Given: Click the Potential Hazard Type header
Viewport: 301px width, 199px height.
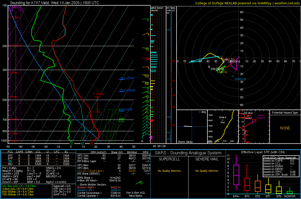Looking at the screenshot, I should coord(285,113).
